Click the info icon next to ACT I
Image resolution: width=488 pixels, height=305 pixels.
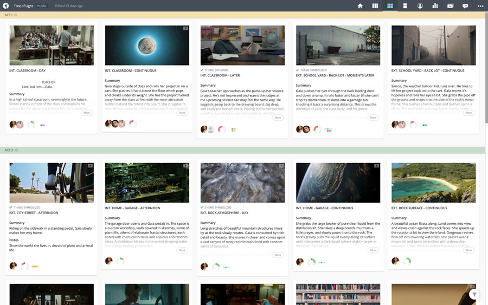pyautogui.click(x=16, y=15)
